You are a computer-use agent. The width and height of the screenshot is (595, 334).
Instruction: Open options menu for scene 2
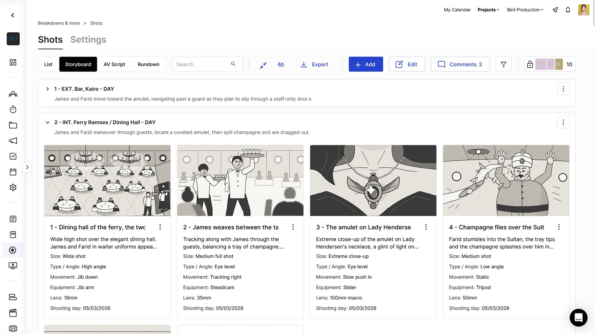pyautogui.click(x=563, y=122)
